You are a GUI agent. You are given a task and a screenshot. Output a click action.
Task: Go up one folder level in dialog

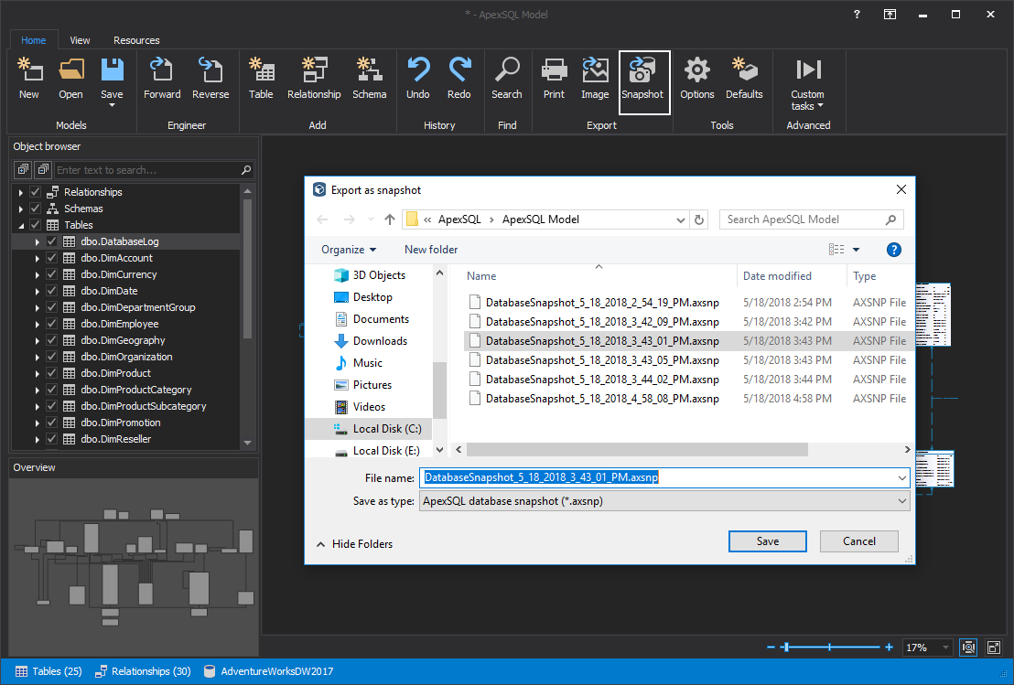pyautogui.click(x=389, y=219)
